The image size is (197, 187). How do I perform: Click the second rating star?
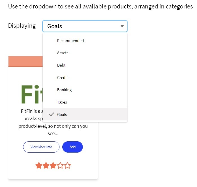(x=46, y=165)
